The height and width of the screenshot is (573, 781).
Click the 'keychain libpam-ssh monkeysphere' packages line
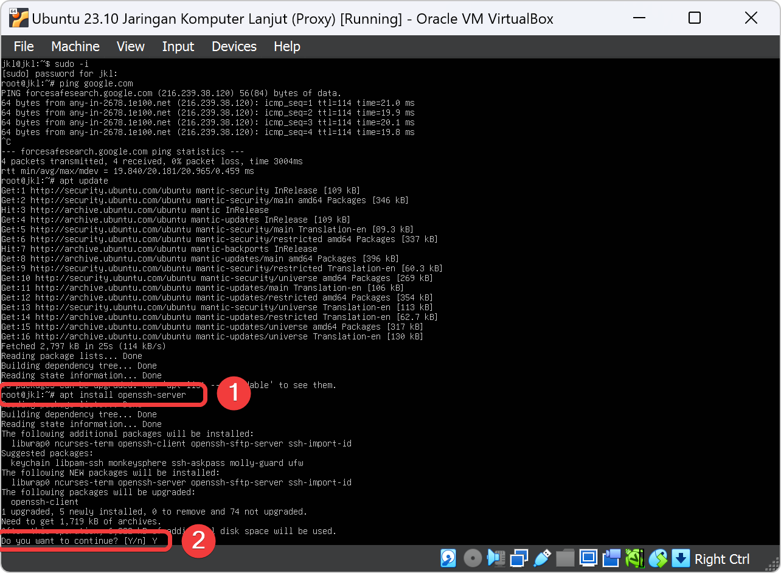pos(157,463)
